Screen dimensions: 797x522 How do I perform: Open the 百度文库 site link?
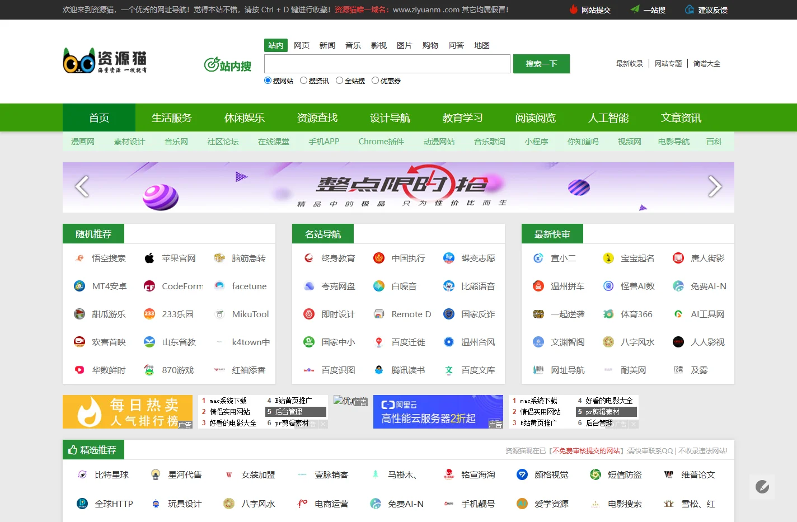[x=478, y=370]
